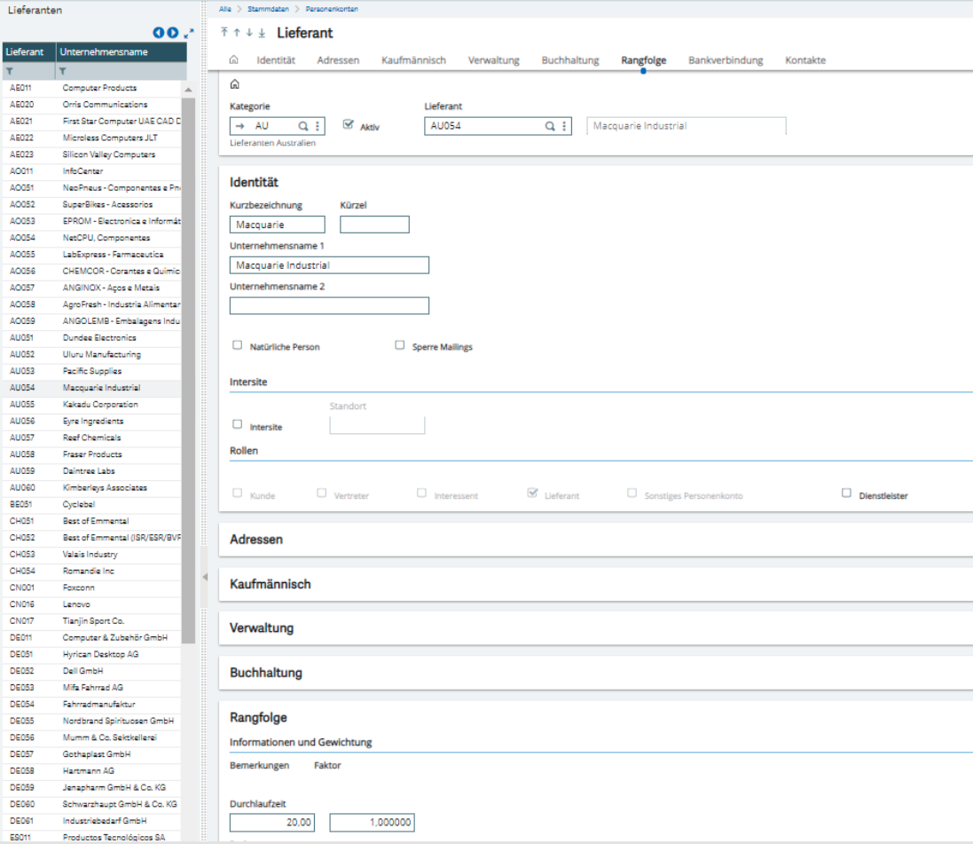This screenshot has height=844, width=973.
Task: Sort by Lieferant column header
Action: (x=29, y=52)
